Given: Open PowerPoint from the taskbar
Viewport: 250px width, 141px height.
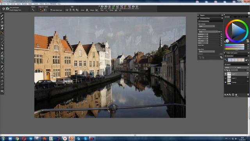Looking at the screenshot, I should click(72, 139).
